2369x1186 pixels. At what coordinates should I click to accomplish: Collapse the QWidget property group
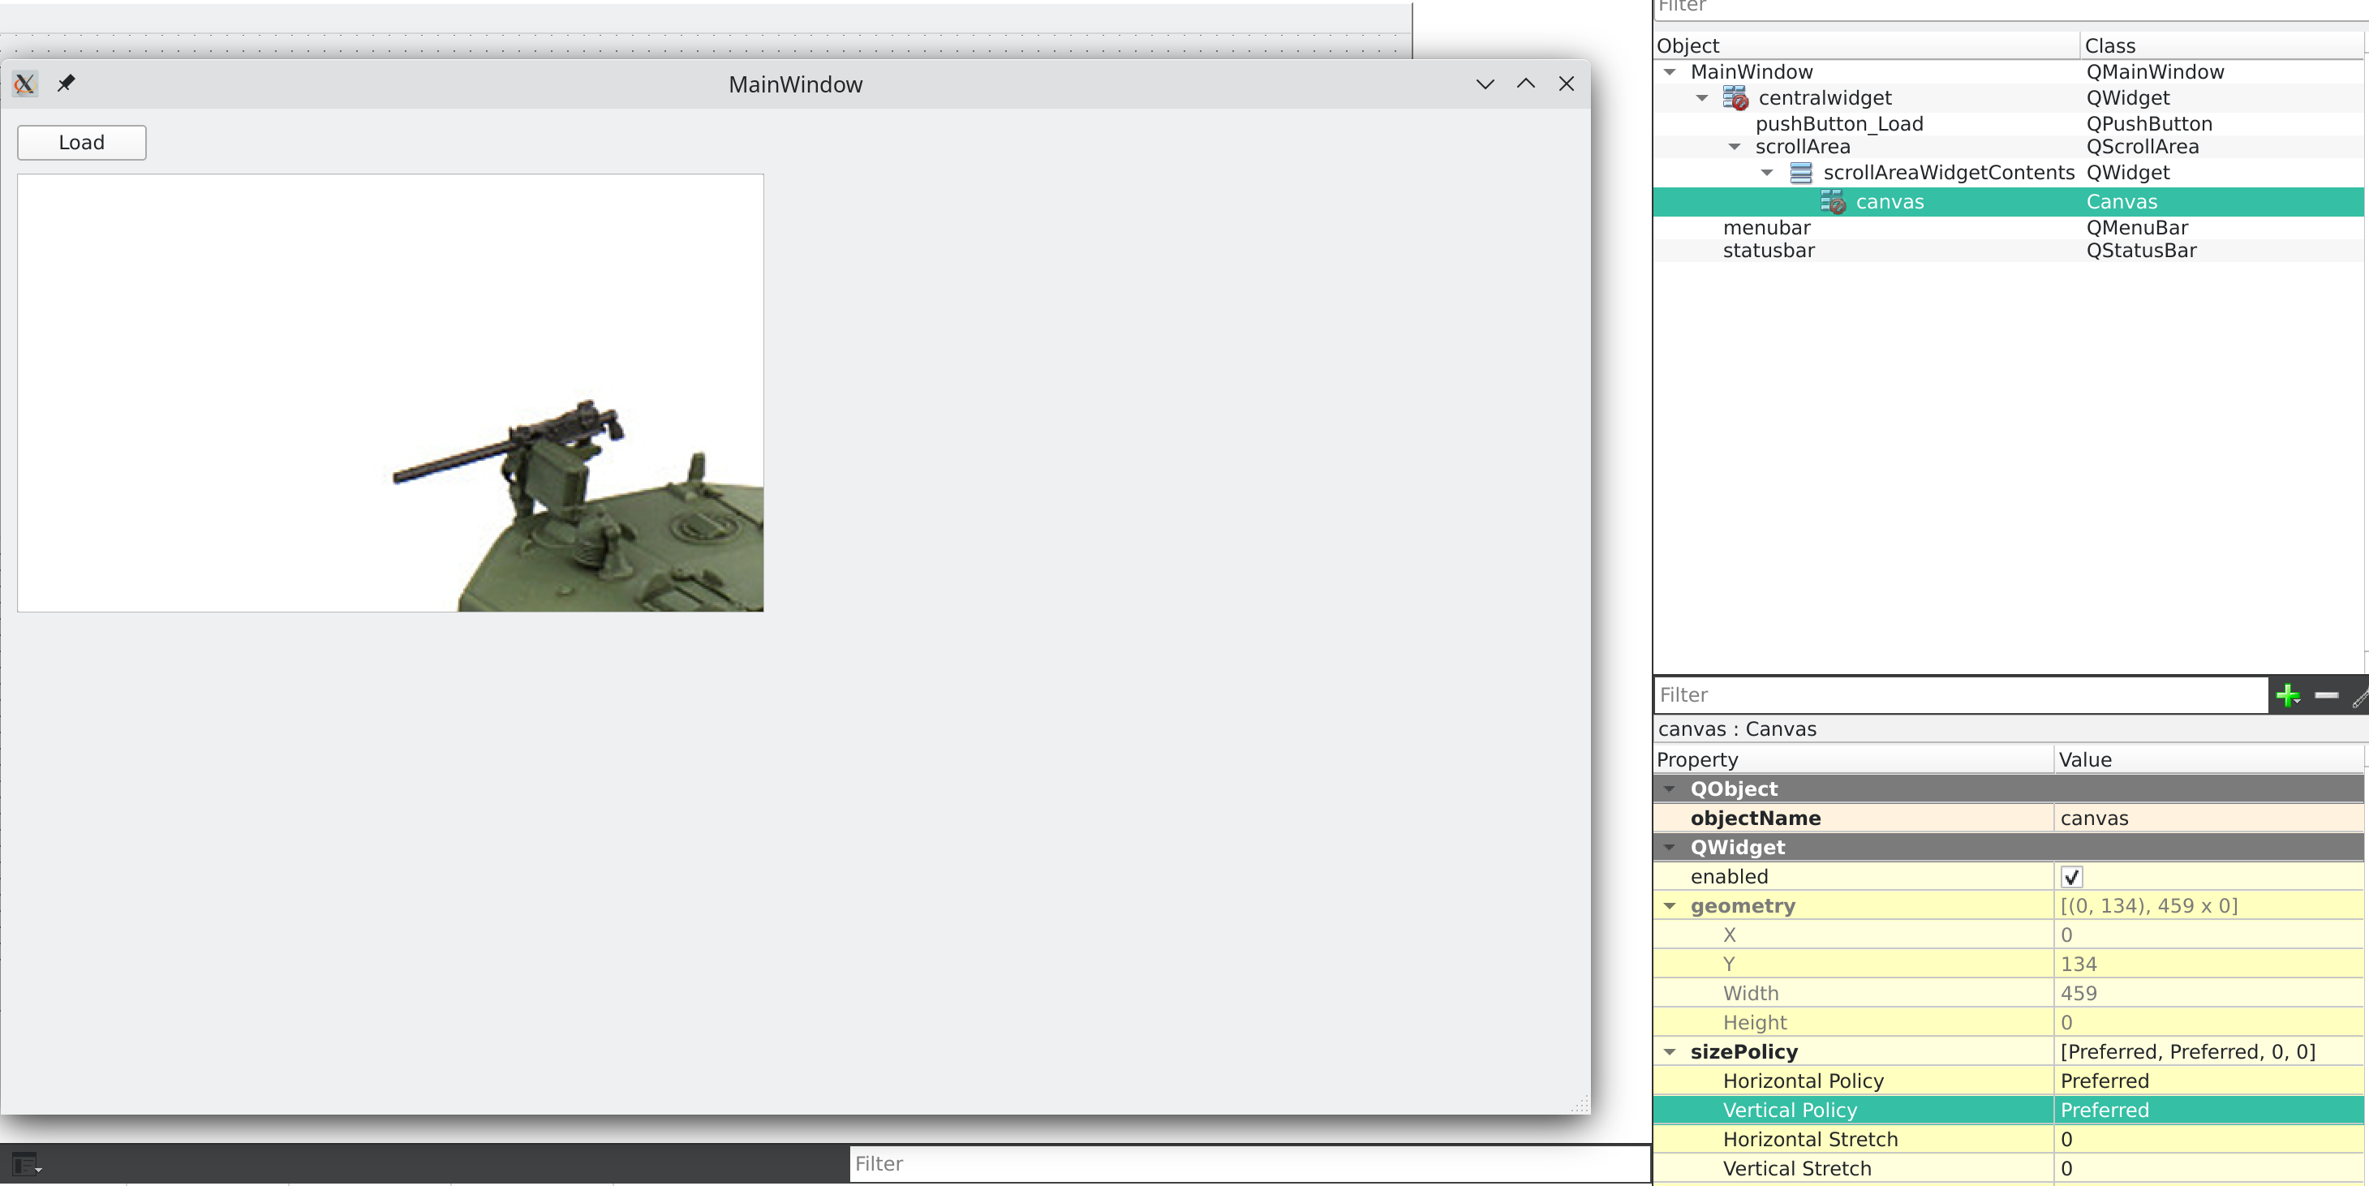point(1669,847)
